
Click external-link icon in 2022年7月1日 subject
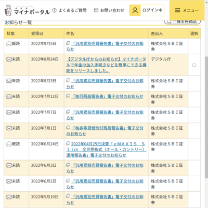pos(68,128)
